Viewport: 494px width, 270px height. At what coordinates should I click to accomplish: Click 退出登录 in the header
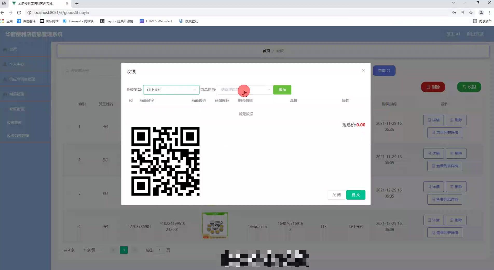[x=475, y=34]
